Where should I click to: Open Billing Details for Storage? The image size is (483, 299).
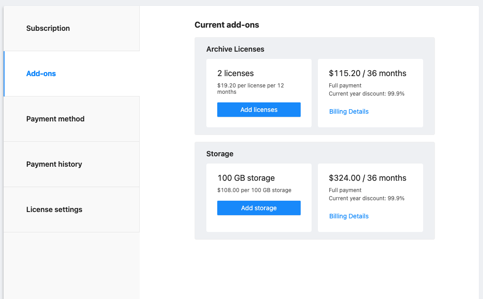(x=349, y=216)
